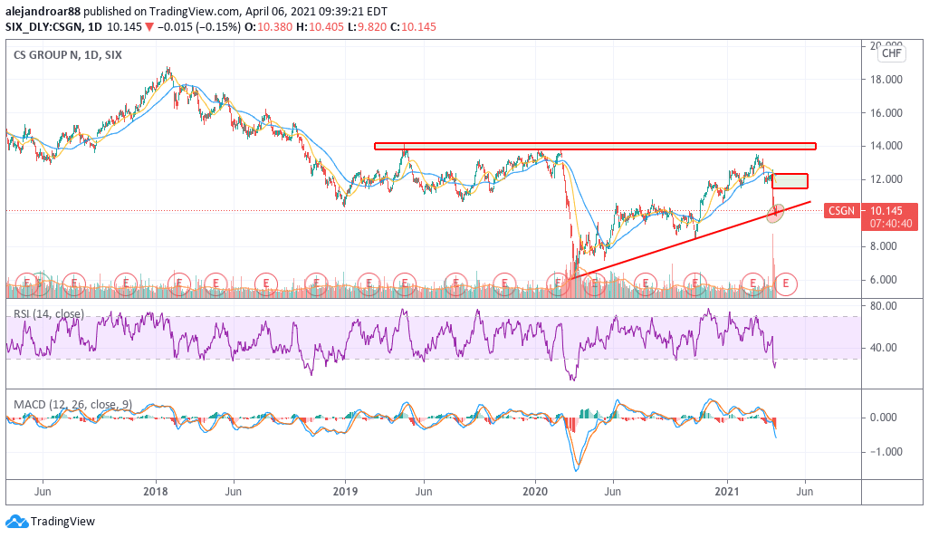This screenshot has width=929, height=538.
Task: Click the MACD 0.000 scale label
Action: click(883, 418)
